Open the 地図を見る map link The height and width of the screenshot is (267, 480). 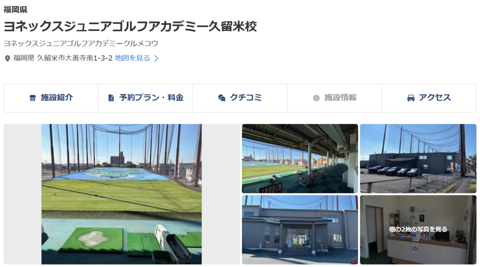tap(133, 58)
